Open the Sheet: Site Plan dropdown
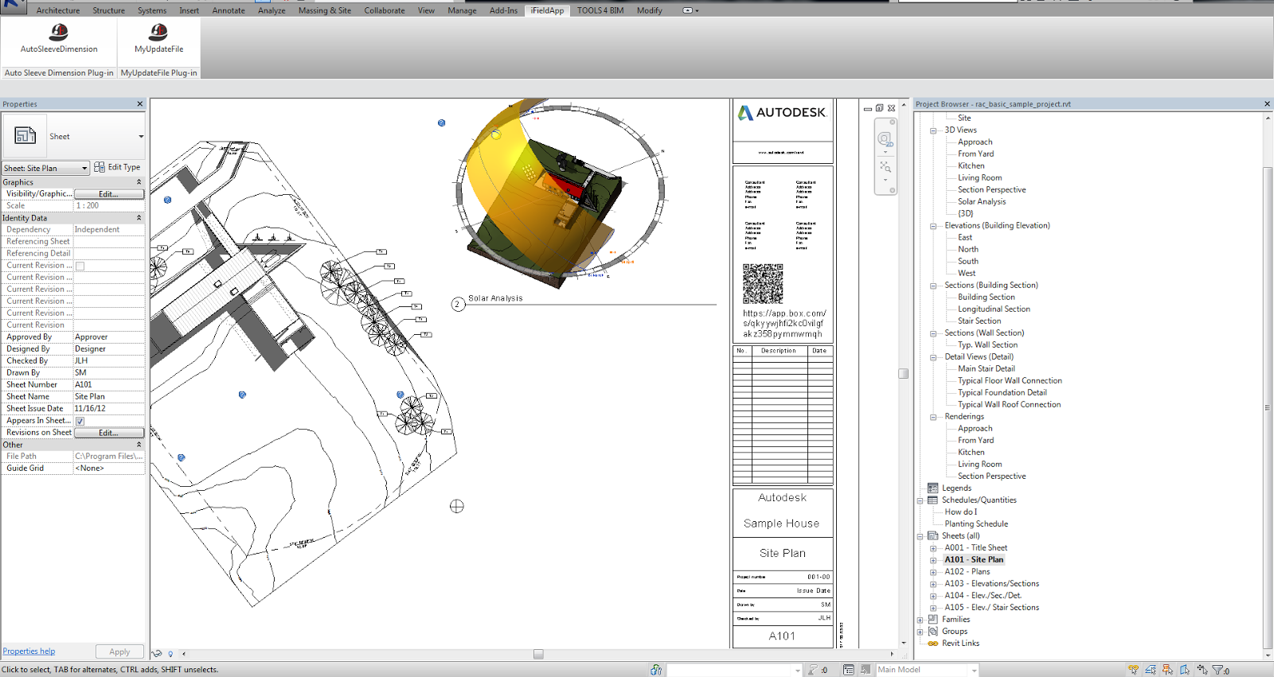Viewport: 1274px width, 677px height. (x=84, y=168)
